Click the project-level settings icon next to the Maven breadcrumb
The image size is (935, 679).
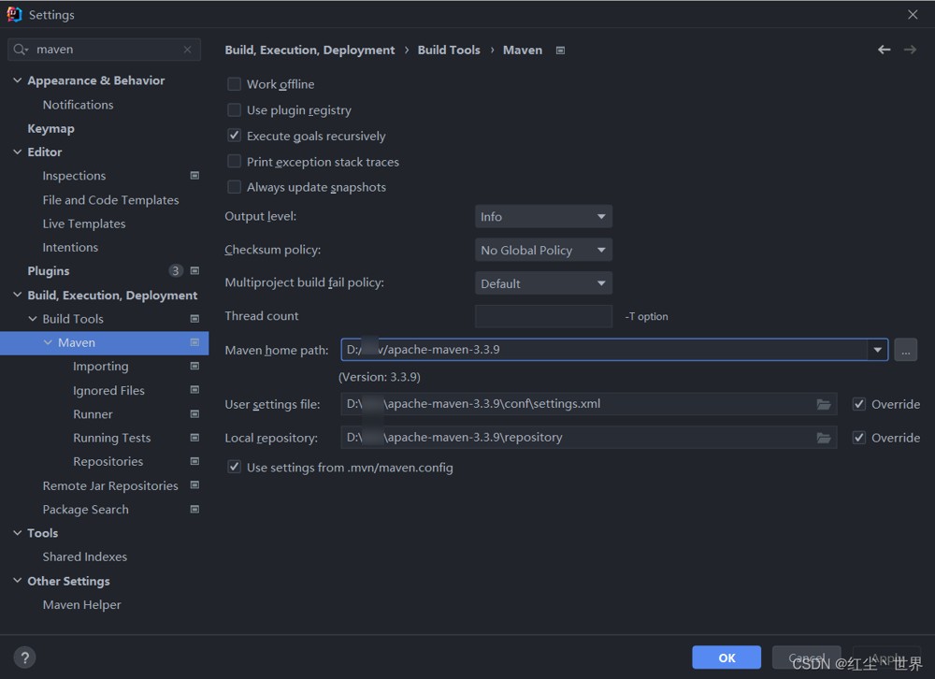tap(560, 51)
